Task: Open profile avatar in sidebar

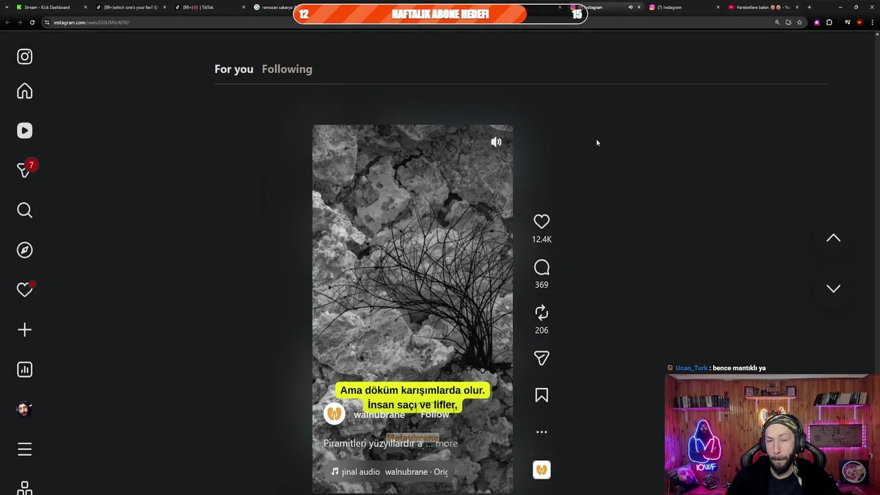Action: (x=25, y=409)
